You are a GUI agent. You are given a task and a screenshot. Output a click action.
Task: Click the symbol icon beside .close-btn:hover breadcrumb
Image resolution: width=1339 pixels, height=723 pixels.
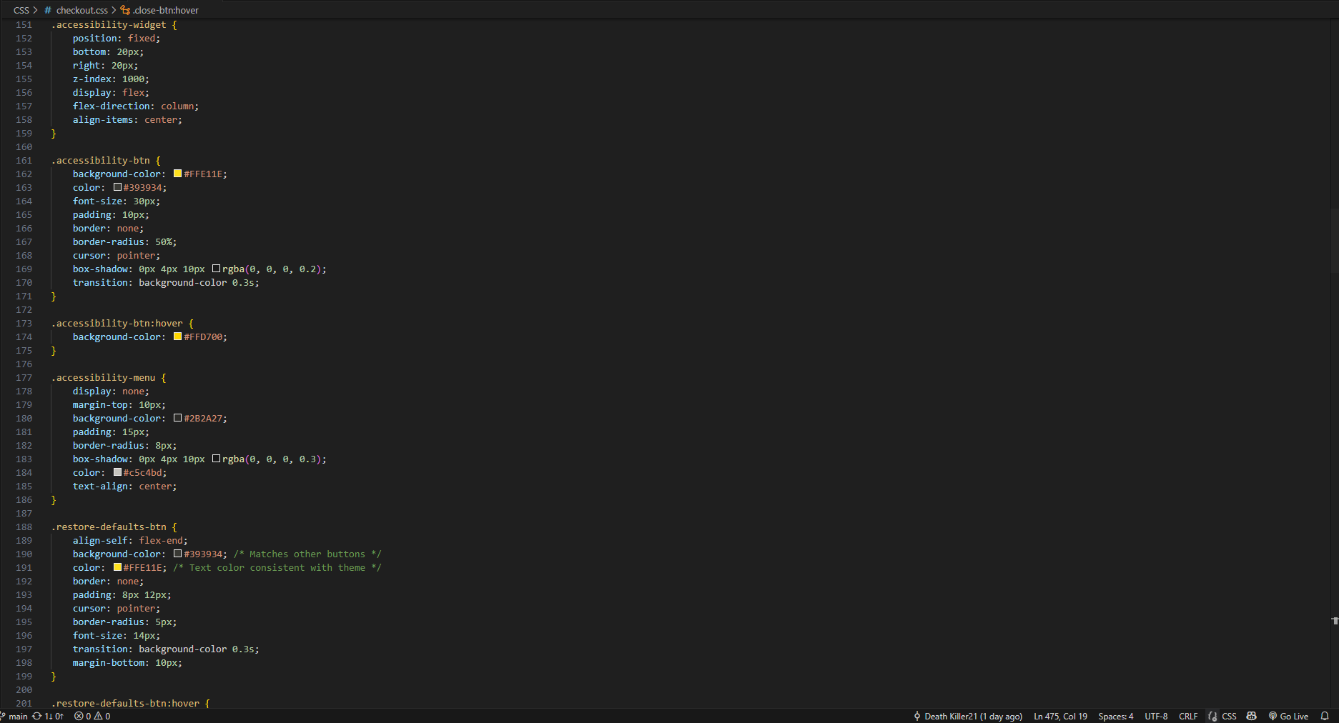pyautogui.click(x=124, y=10)
